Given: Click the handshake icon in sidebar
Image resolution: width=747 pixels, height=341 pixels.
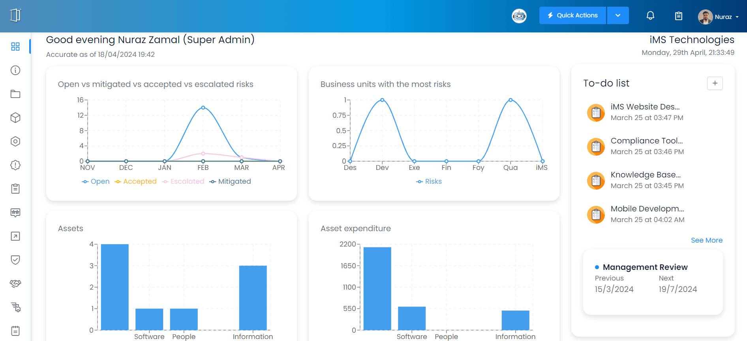Looking at the screenshot, I should (x=15, y=283).
